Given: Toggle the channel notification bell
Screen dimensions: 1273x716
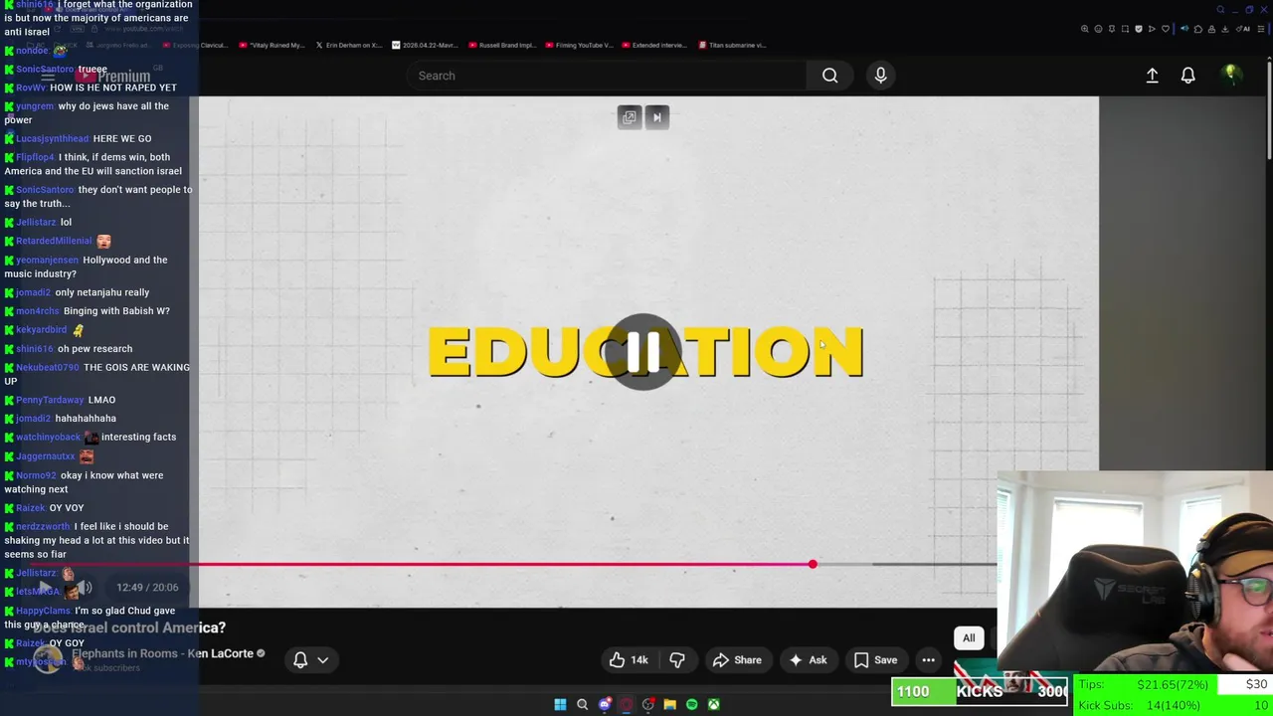Looking at the screenshot, I should point(300,659).
